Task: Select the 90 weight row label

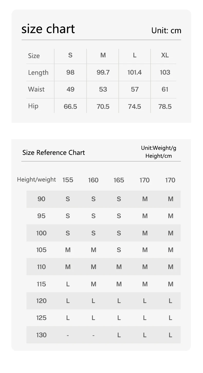Action: [41, 199]
